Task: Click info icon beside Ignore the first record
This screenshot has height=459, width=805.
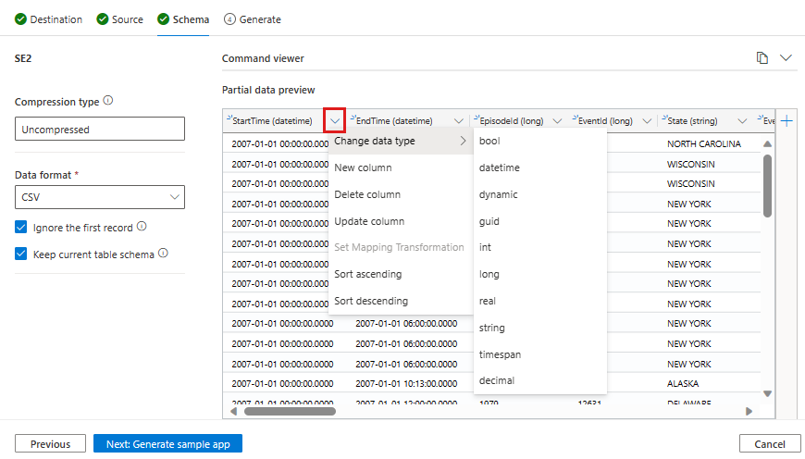Action: pos(142,227)
